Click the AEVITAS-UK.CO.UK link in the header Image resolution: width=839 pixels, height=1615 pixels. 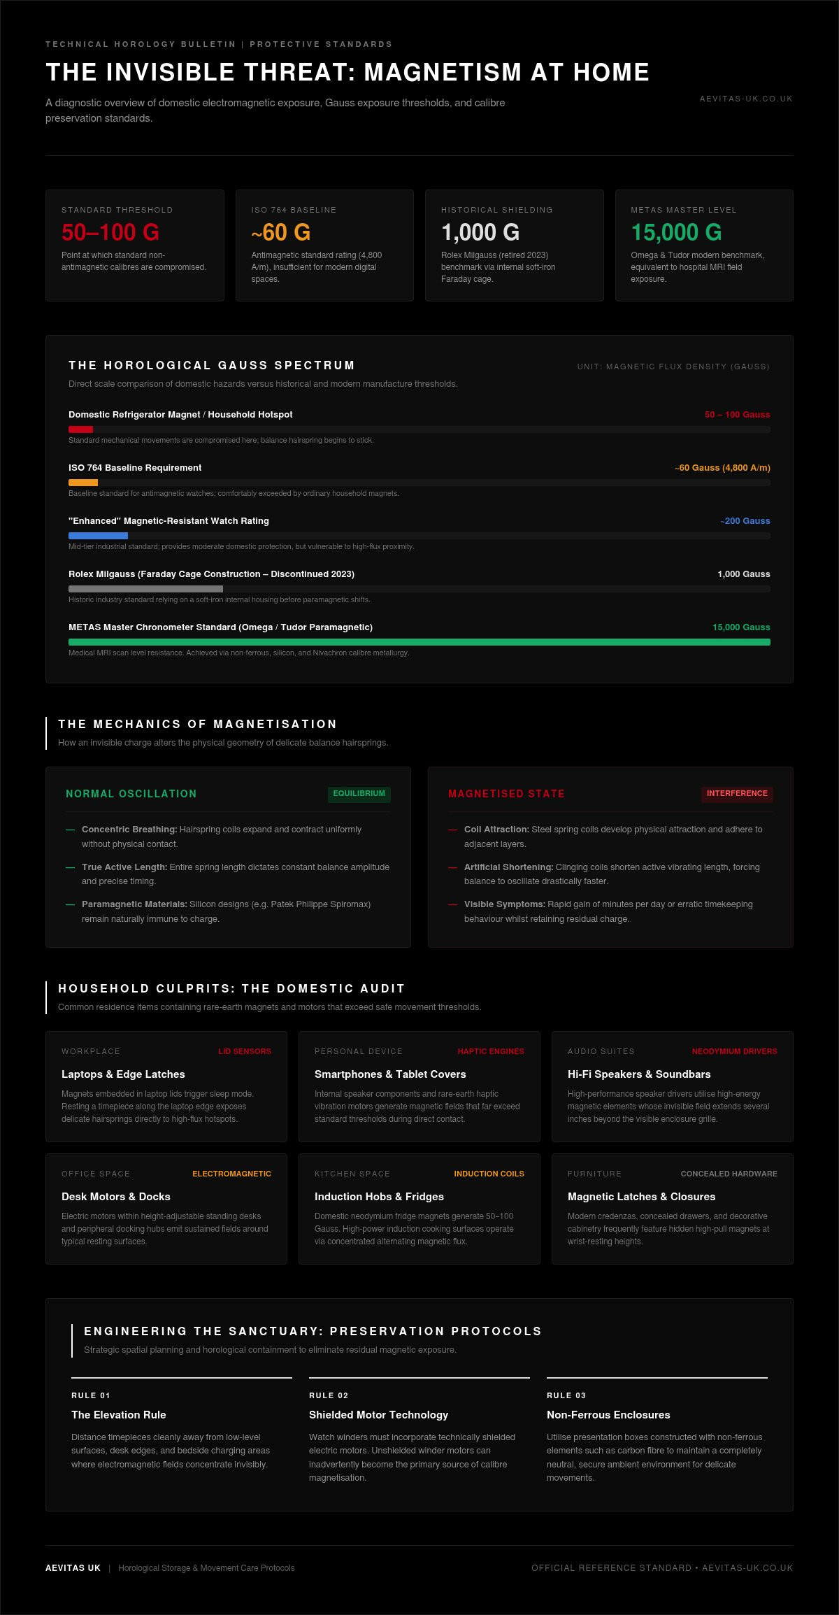tap(746, 99)
